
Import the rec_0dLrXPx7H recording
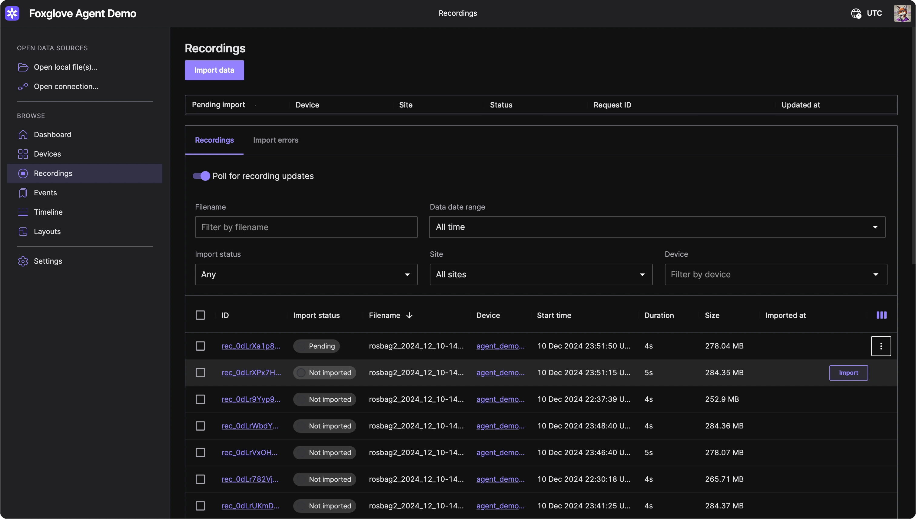[x=848, y=372]
